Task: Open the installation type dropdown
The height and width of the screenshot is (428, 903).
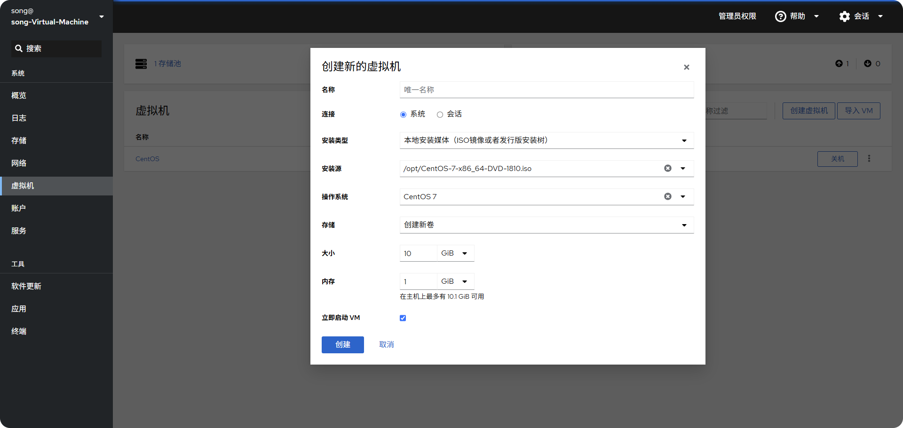Action: pos(547,140)
